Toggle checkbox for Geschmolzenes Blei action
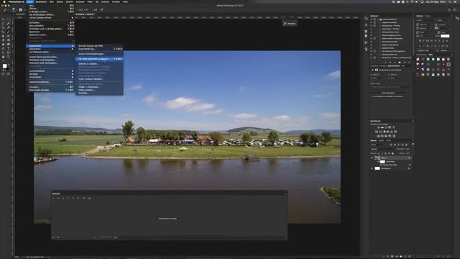This screenshot has height=259, width=460. pos(371,42)
